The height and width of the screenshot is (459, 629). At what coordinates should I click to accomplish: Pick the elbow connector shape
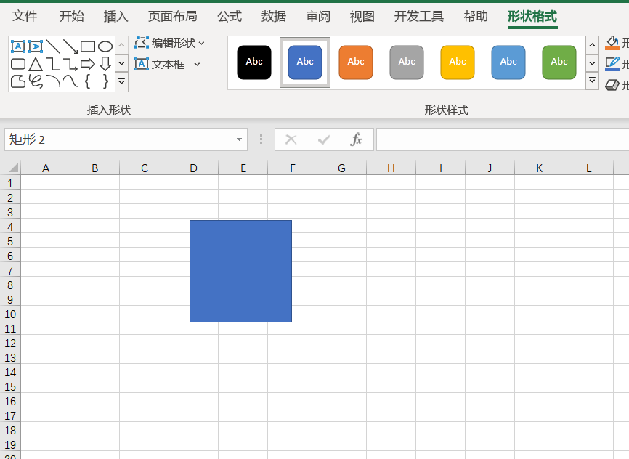[53, 64]
